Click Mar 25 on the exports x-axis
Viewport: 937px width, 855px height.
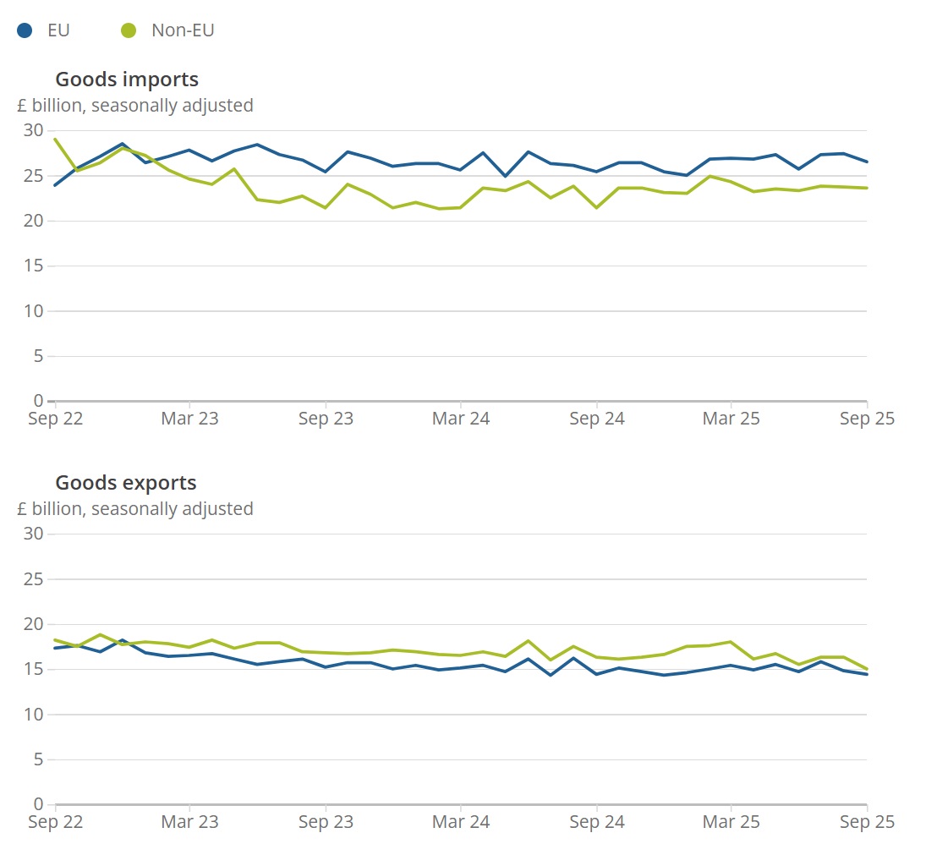coord(732,822)
